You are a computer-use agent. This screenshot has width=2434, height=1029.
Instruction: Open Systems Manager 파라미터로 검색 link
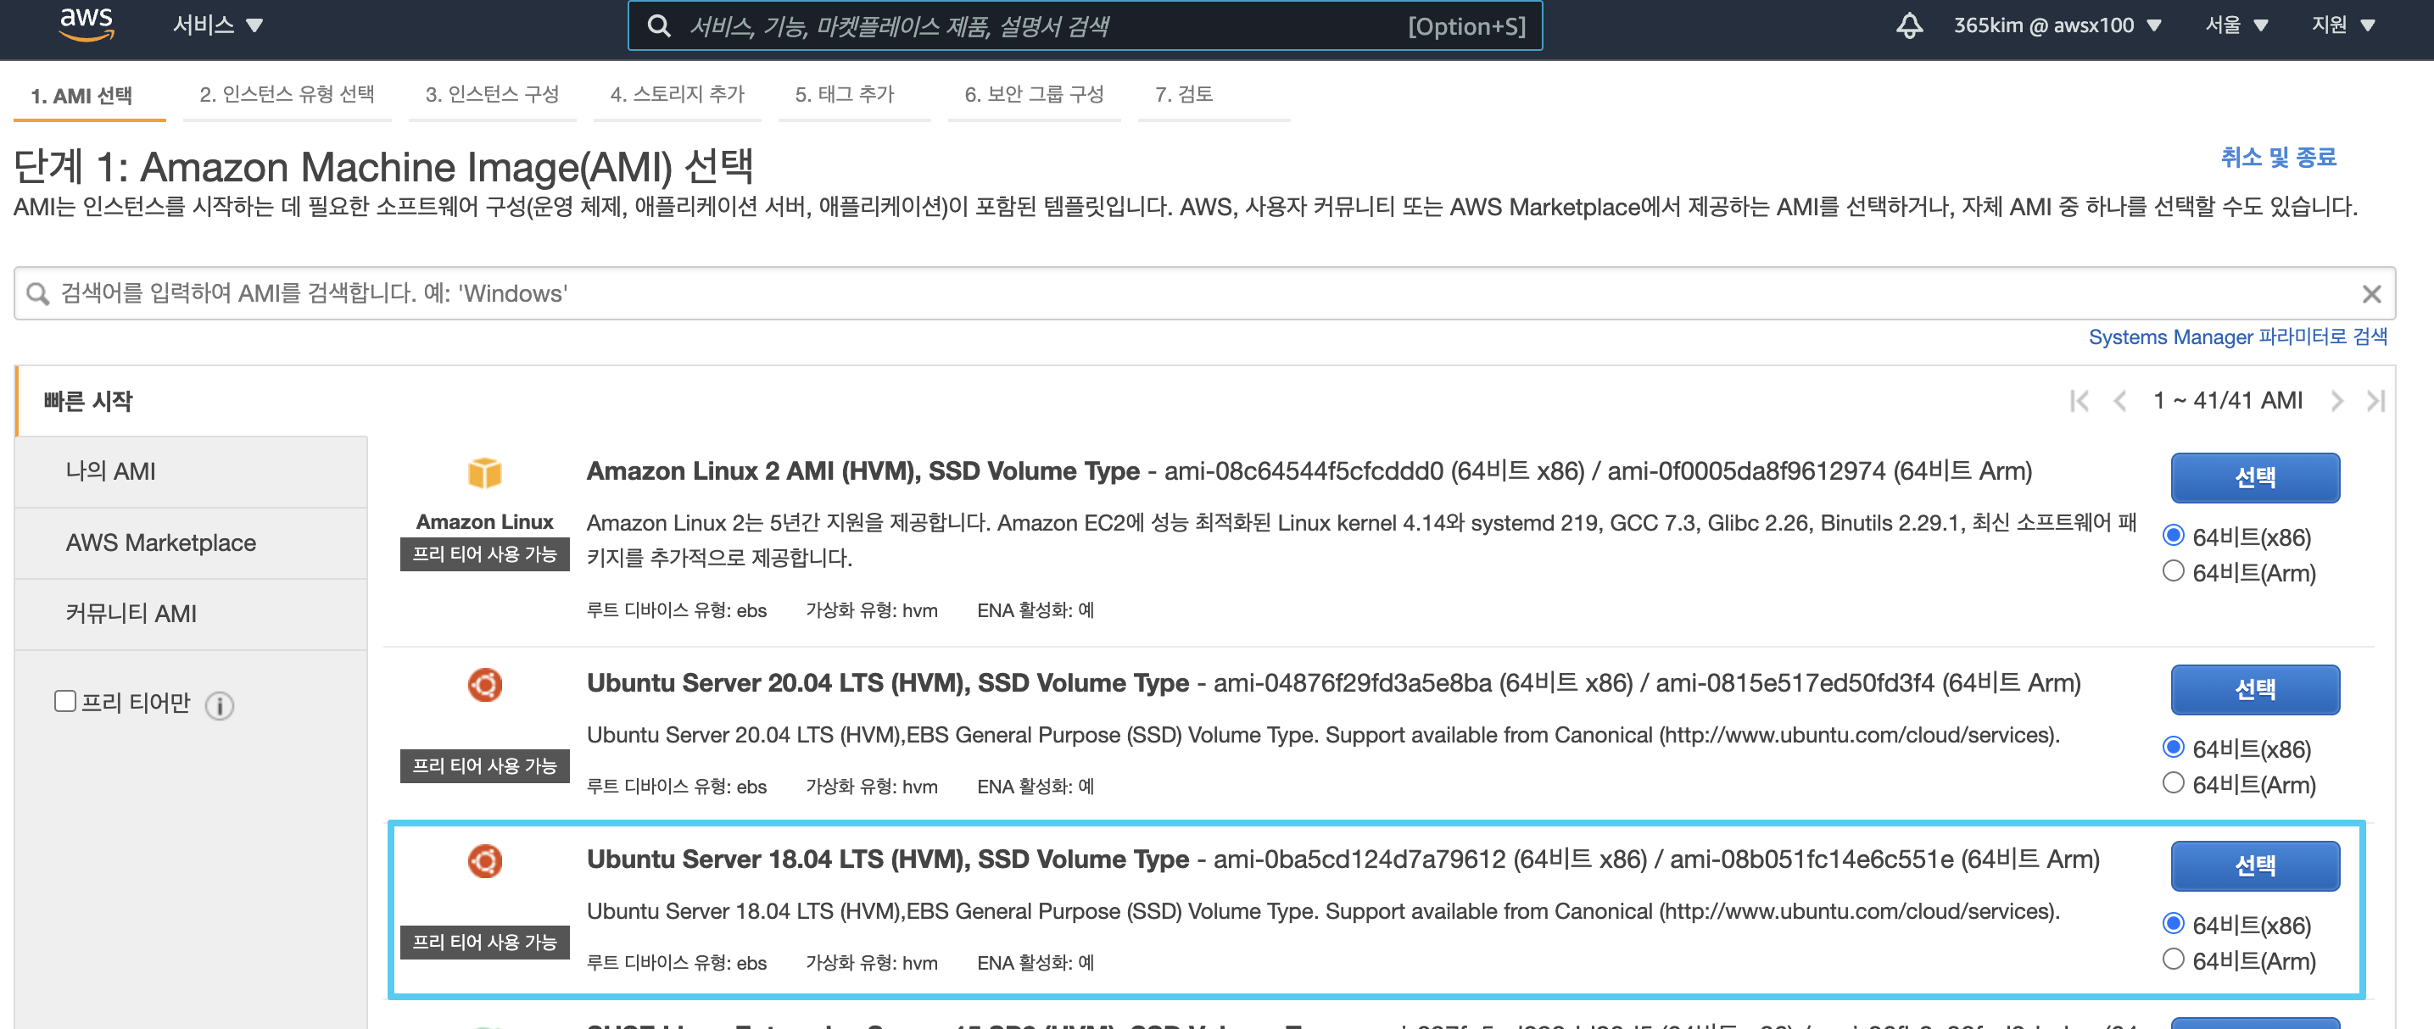pos(2236,337)
